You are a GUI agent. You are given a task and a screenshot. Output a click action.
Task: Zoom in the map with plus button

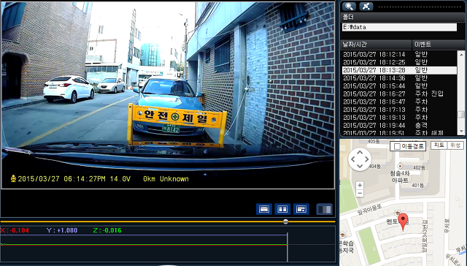point(360,185)
